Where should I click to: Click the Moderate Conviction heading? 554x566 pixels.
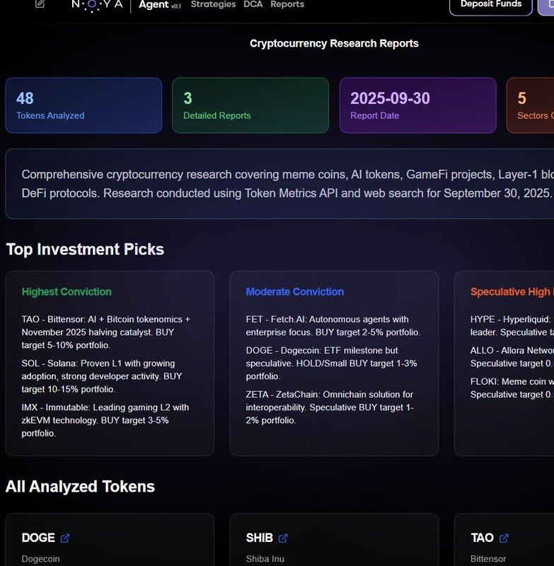[294, 291]
